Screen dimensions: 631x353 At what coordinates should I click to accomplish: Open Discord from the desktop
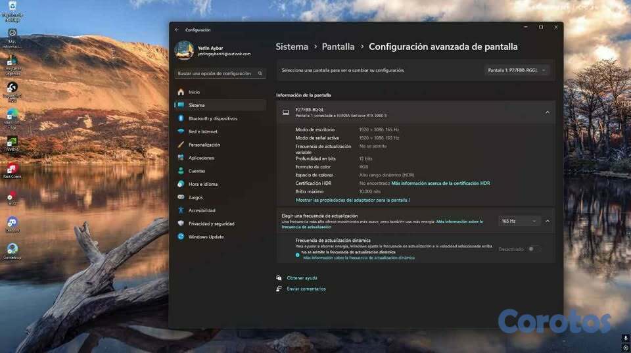[12, 224]
